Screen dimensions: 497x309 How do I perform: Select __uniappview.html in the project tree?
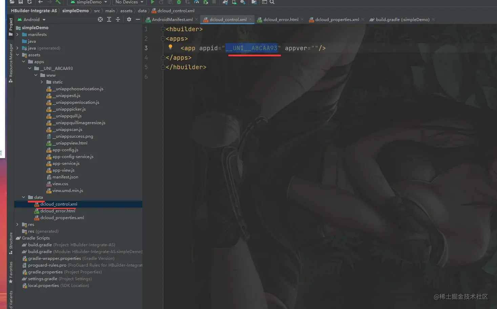point(70,143)
